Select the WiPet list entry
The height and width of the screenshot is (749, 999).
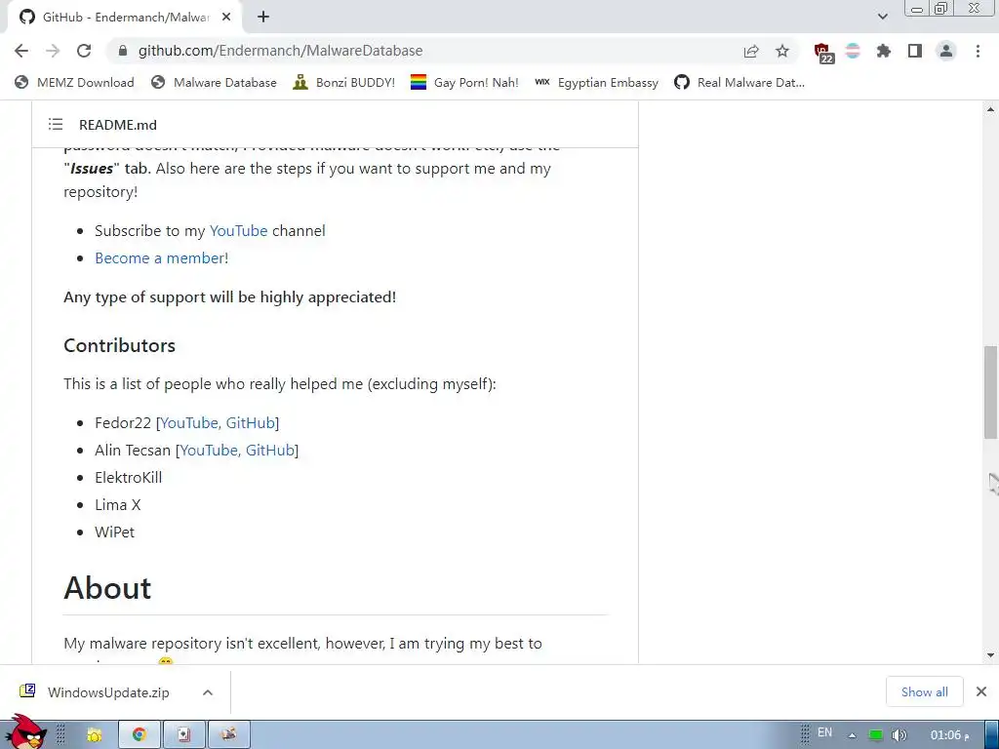[115, 532]
